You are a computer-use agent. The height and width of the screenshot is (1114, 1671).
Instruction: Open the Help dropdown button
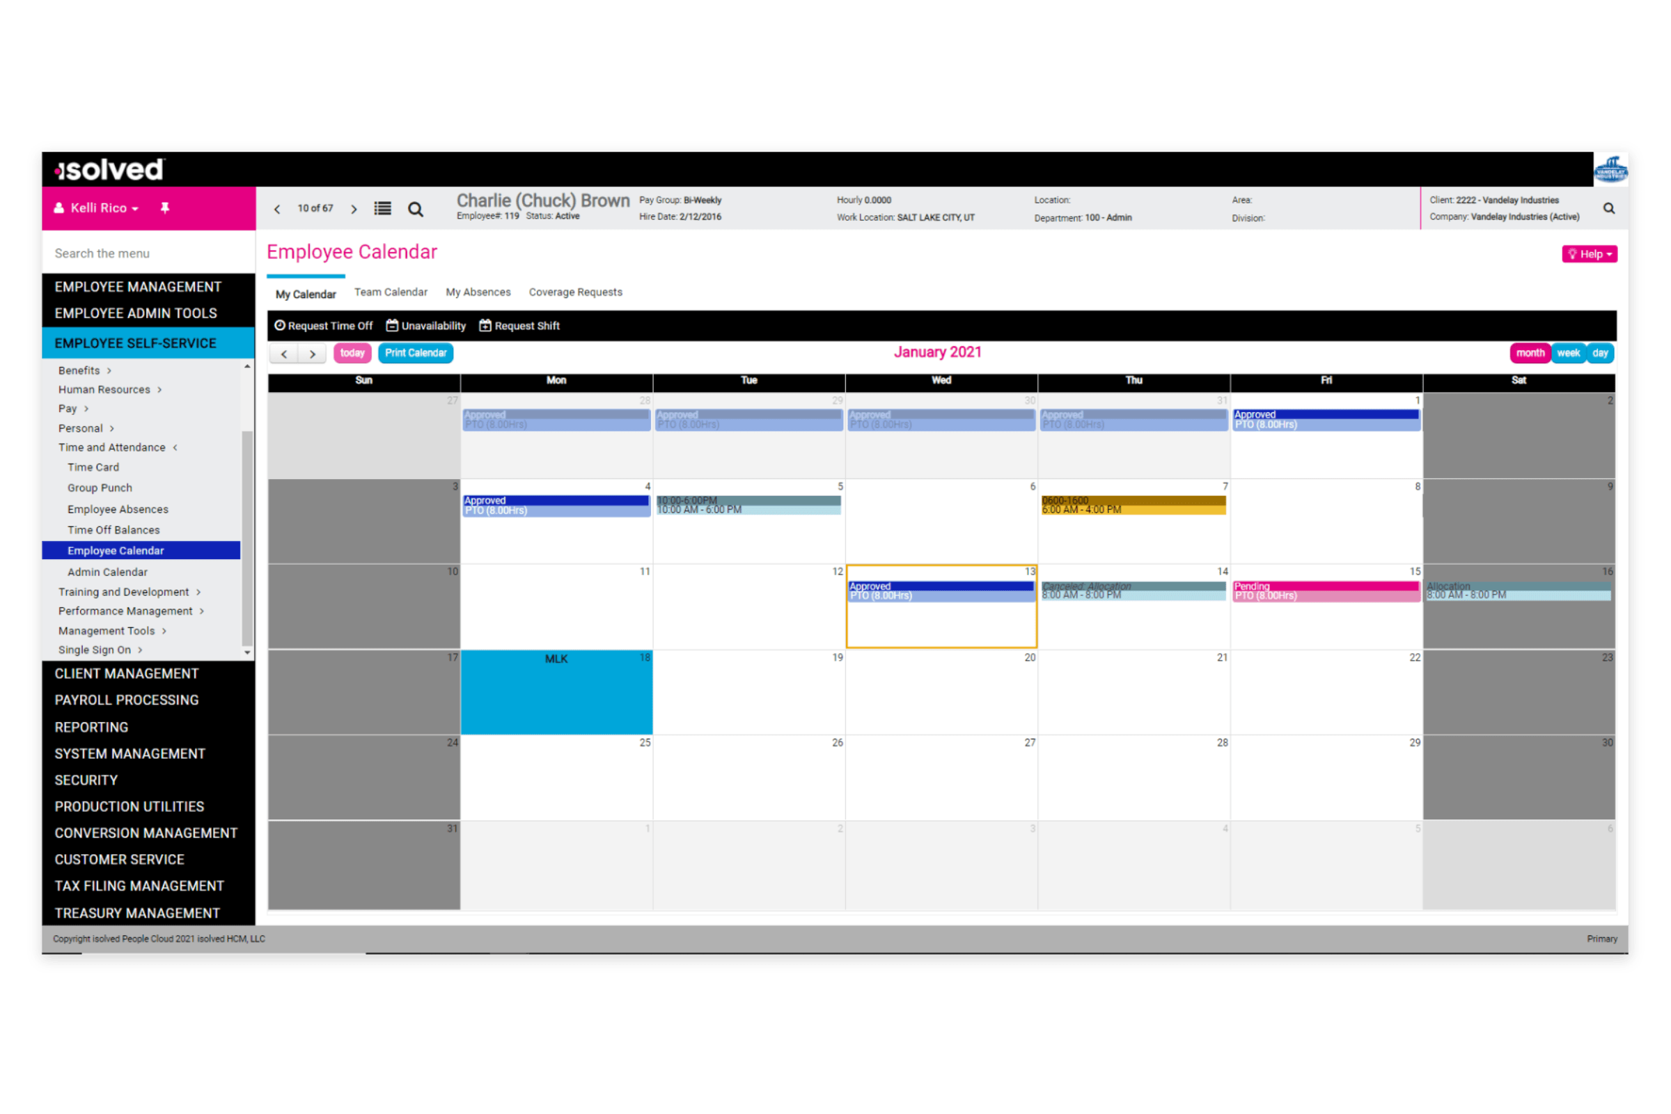(1589, 253)
